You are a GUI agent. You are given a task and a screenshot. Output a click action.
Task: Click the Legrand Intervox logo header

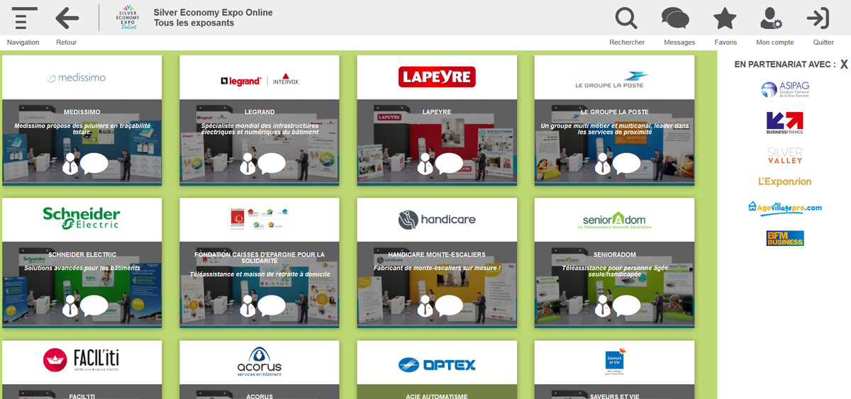pyautogui.click(x=260, y=80)
